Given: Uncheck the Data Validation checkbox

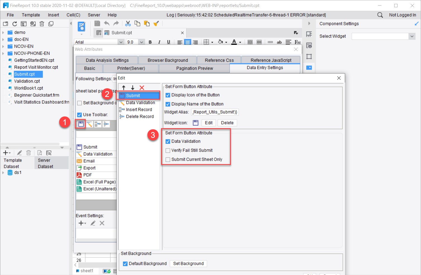Looking at the screenshot, I should 168,142.
